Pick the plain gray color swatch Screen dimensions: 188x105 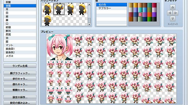pyautogui.click(x=136, y=19)
